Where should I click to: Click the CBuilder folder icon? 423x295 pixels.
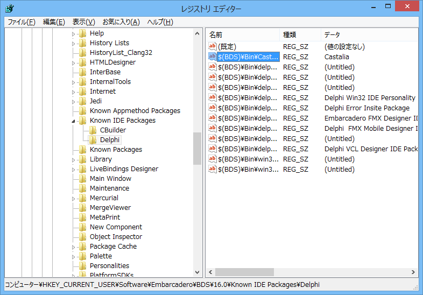pos(93,130)
